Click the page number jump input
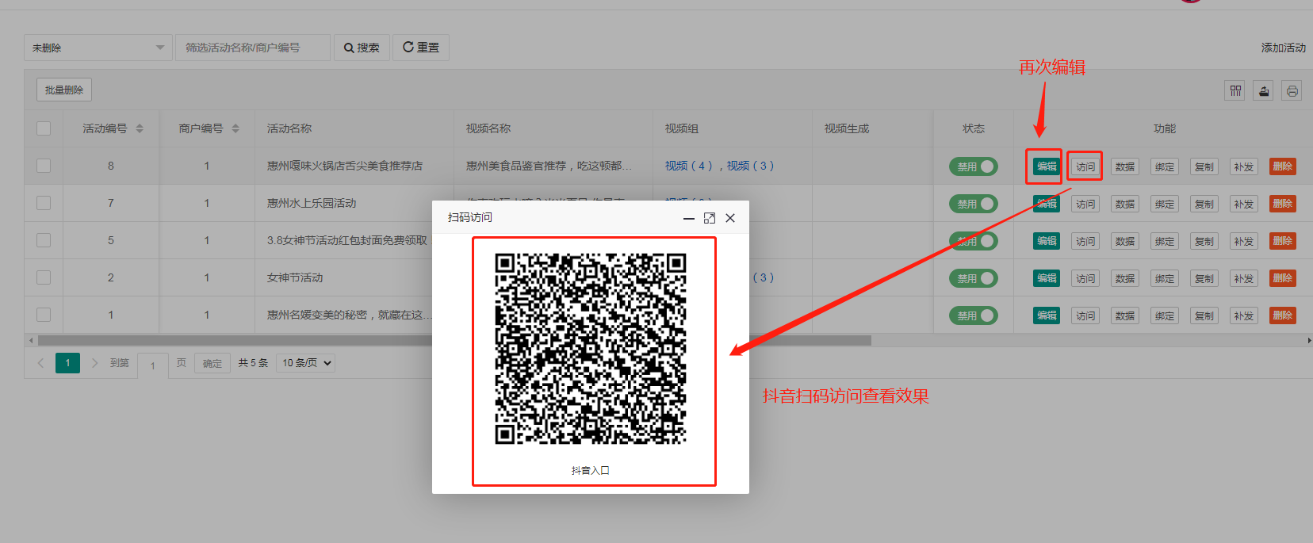Viewport: 1313px width, 543px height. 153,365
